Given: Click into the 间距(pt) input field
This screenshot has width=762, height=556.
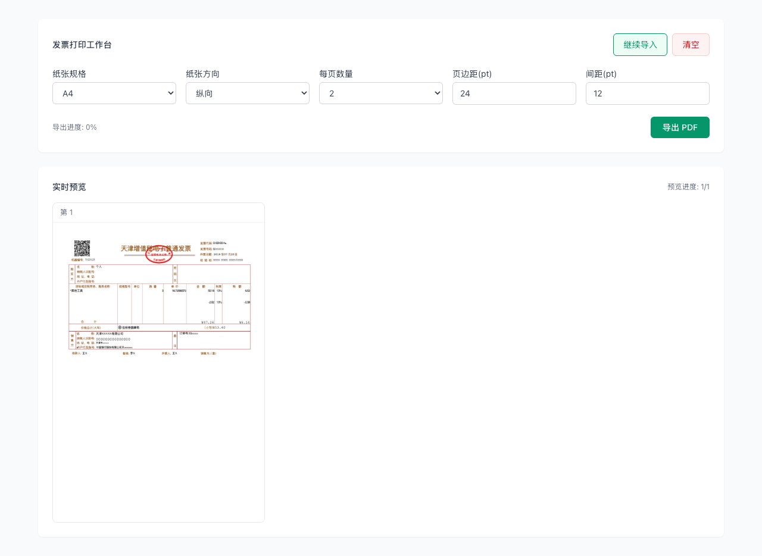Looking at the screenshot, I should click(648, 93).
